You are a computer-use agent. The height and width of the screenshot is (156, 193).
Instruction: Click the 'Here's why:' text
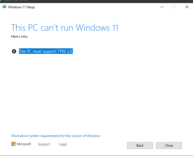[19, 36]
